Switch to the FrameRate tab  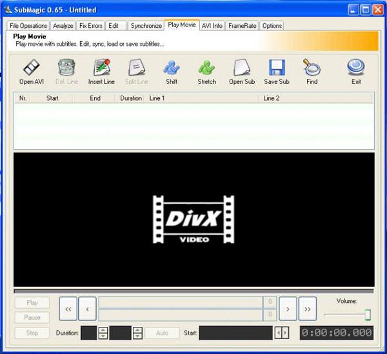(242, 26)
